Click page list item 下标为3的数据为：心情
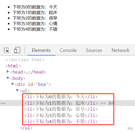The image size is (135, 132). click(35, 24)
